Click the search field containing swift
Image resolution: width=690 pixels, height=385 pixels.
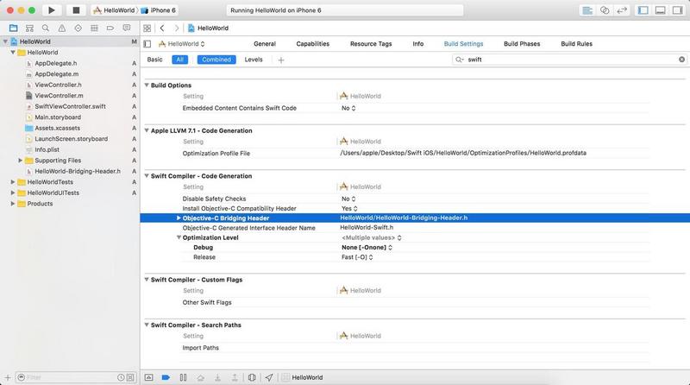[x=569, y=60]
